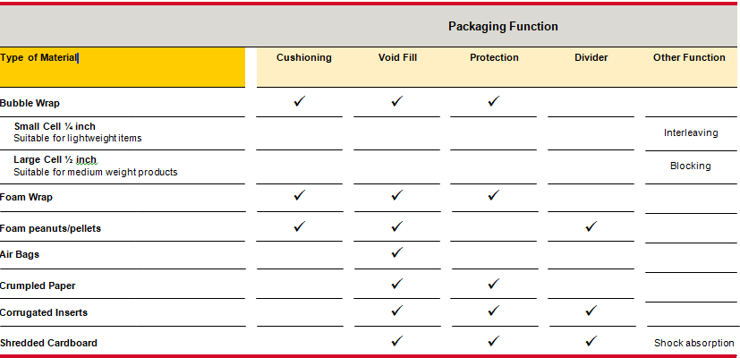
Task: Click the Shock absorption cell
Action: [693, 344]
